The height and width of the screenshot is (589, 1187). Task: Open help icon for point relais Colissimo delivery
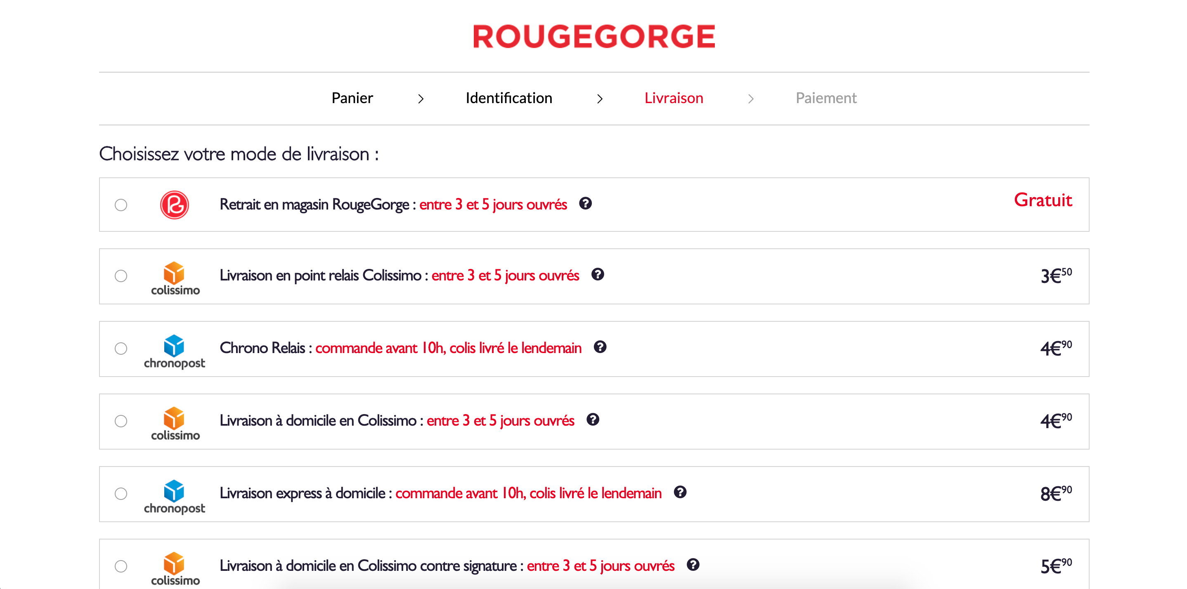coord(598,274)
